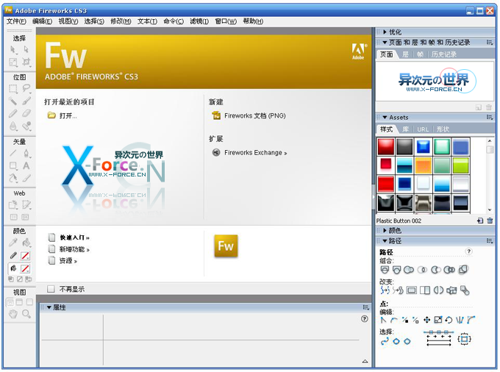The height and width of the screenshot is (372, 500).
Task: Switch to the 历史记录 tab
Action: [x=444, y=54]
